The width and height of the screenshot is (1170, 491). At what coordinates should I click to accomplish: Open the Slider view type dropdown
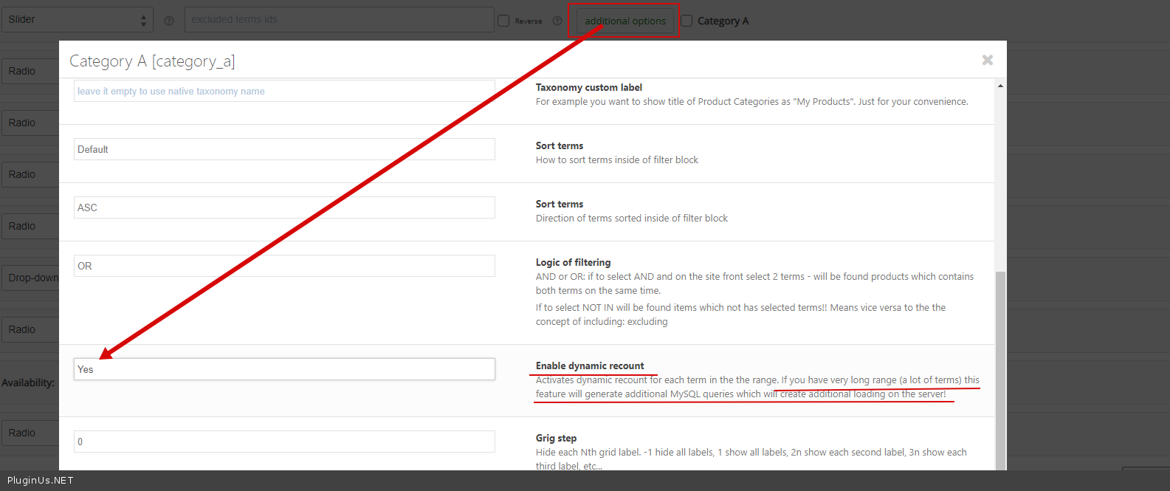[x=77, y=20]
